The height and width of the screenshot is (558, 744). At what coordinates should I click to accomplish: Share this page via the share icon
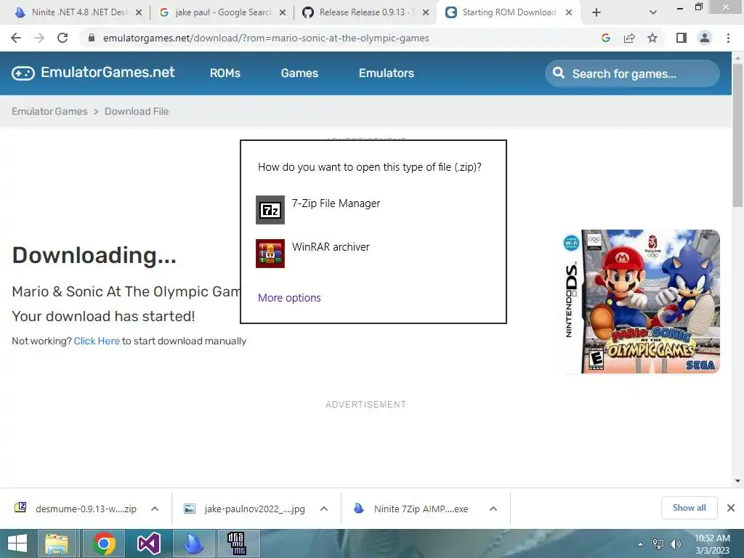pos(629,38)
